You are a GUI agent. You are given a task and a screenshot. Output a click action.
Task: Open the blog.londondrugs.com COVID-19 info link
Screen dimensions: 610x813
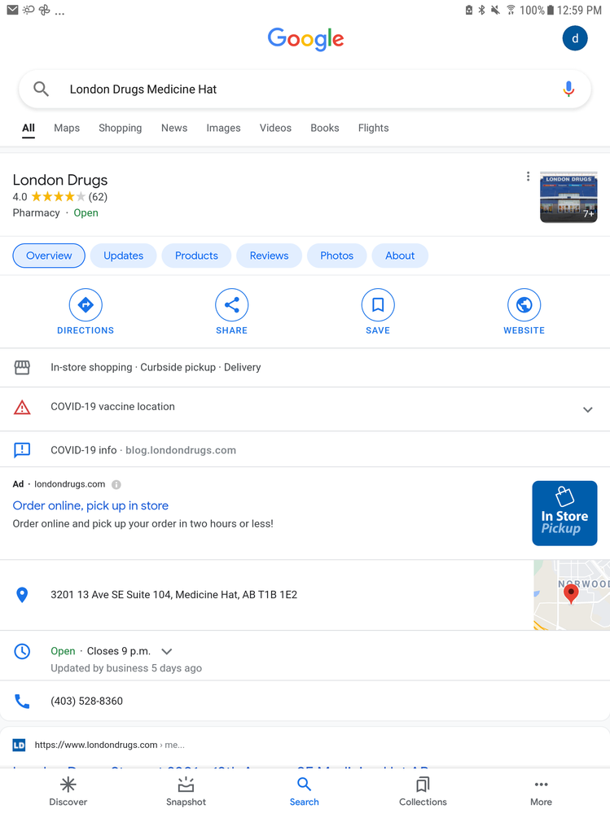(x=181, y=450)
